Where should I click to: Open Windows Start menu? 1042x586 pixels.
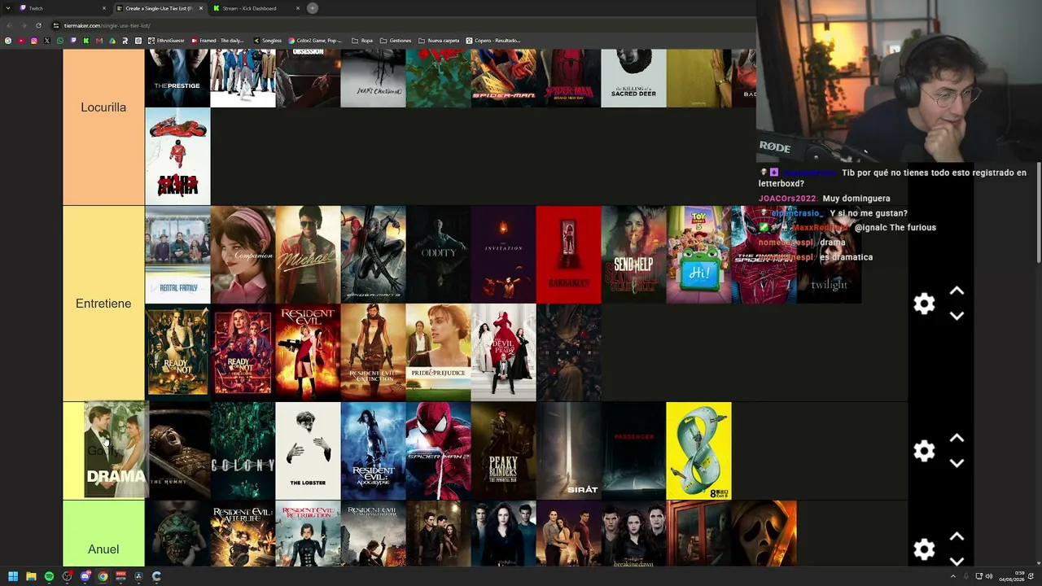pyautogui.click(x=13, y=576)
